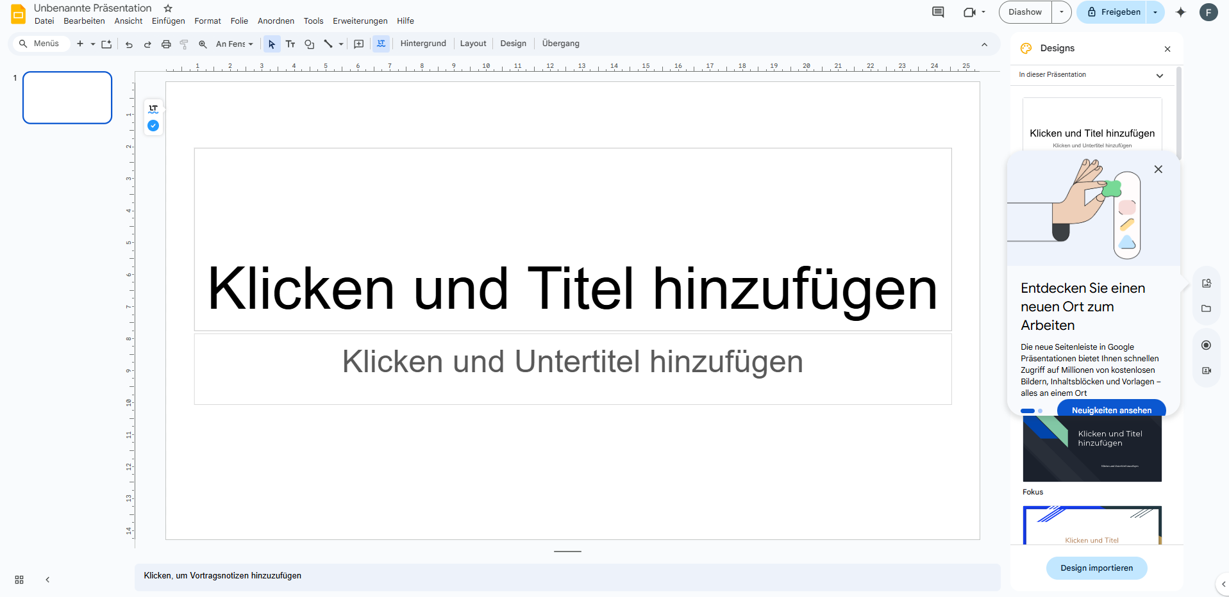This screenshot has height=597, width=1229.
Task: Select the arrow cursor tool
Action: (272, 44)
